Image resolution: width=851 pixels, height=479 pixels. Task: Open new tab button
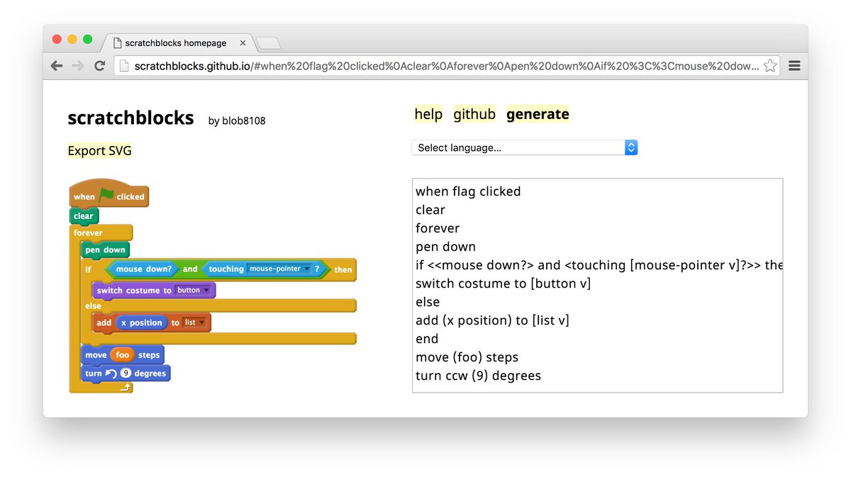[x=268, y=43]
